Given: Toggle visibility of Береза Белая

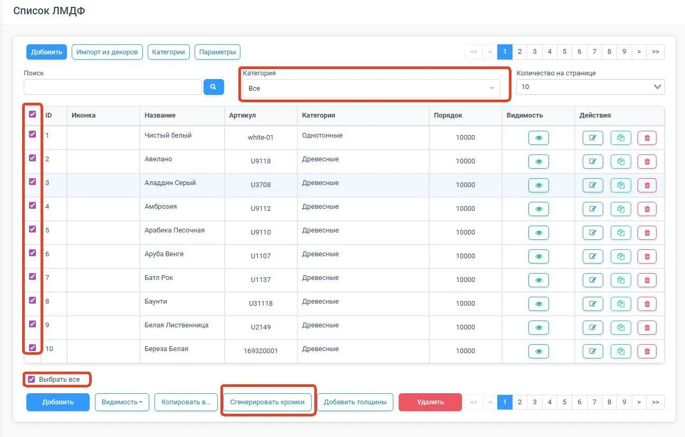Looking at the screenshot, I should click(x=538, y=351).
